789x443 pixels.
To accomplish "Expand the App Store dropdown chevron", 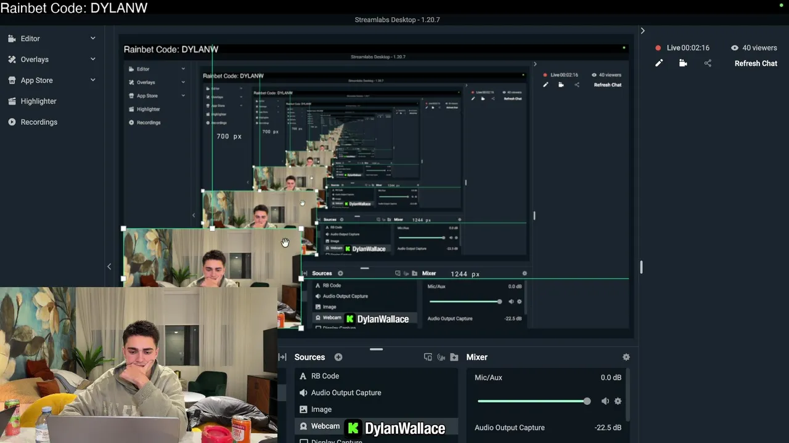I will [93, 80].
